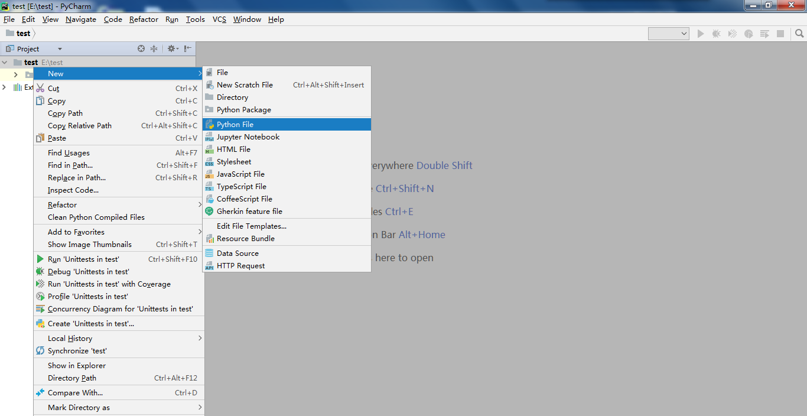Click the test breadcrumb in navigation bar
This screenshot has height=416, width=807.
coord(18,33)
